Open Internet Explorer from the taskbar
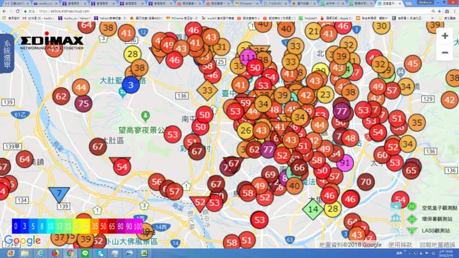This screenshot has width=459, height=258. click(40, 253)
